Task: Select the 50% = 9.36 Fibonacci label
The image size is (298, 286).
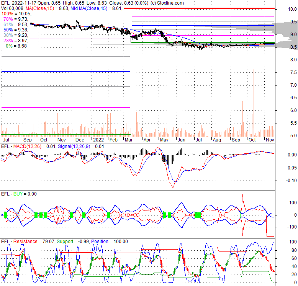Action: coord(16,30)
